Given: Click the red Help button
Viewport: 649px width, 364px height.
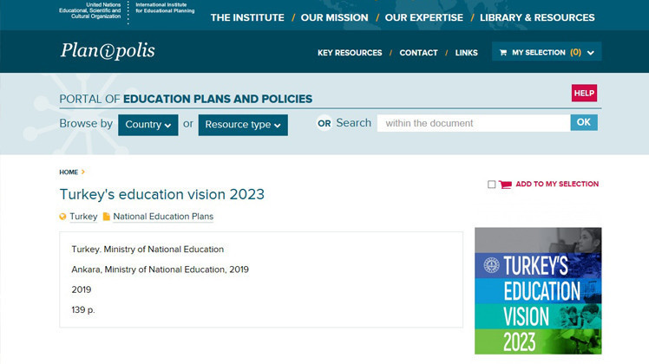Looking at the screenshot, I should (584, 94).
